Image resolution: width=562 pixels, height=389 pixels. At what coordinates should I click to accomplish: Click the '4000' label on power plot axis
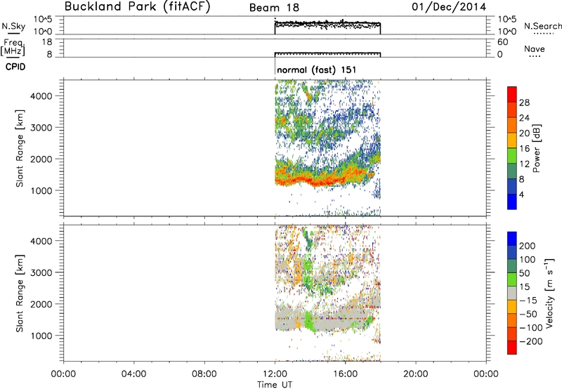pos(41,96)
